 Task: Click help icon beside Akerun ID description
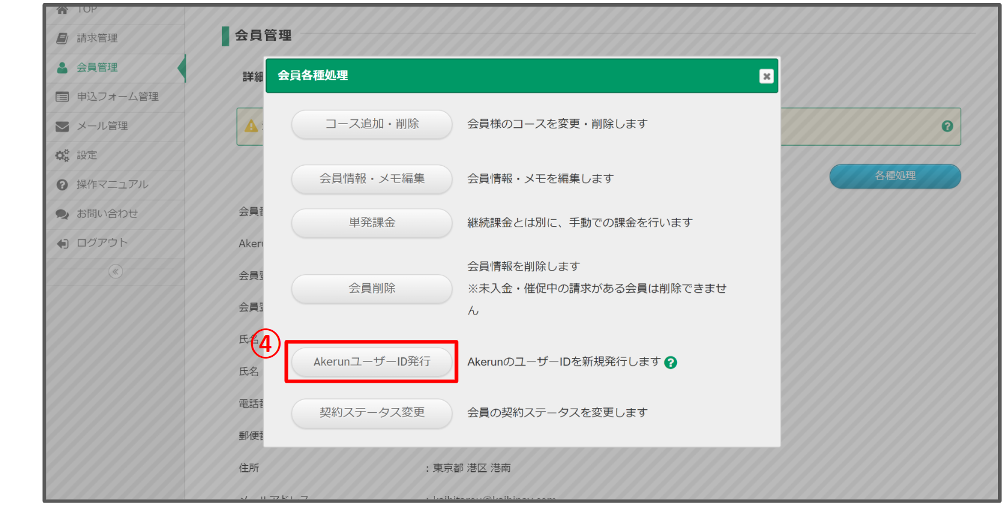coord(670,363)
